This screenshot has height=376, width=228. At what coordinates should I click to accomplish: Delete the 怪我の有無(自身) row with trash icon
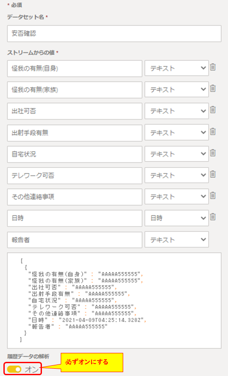pyautogui.click(x=213, y=67)
